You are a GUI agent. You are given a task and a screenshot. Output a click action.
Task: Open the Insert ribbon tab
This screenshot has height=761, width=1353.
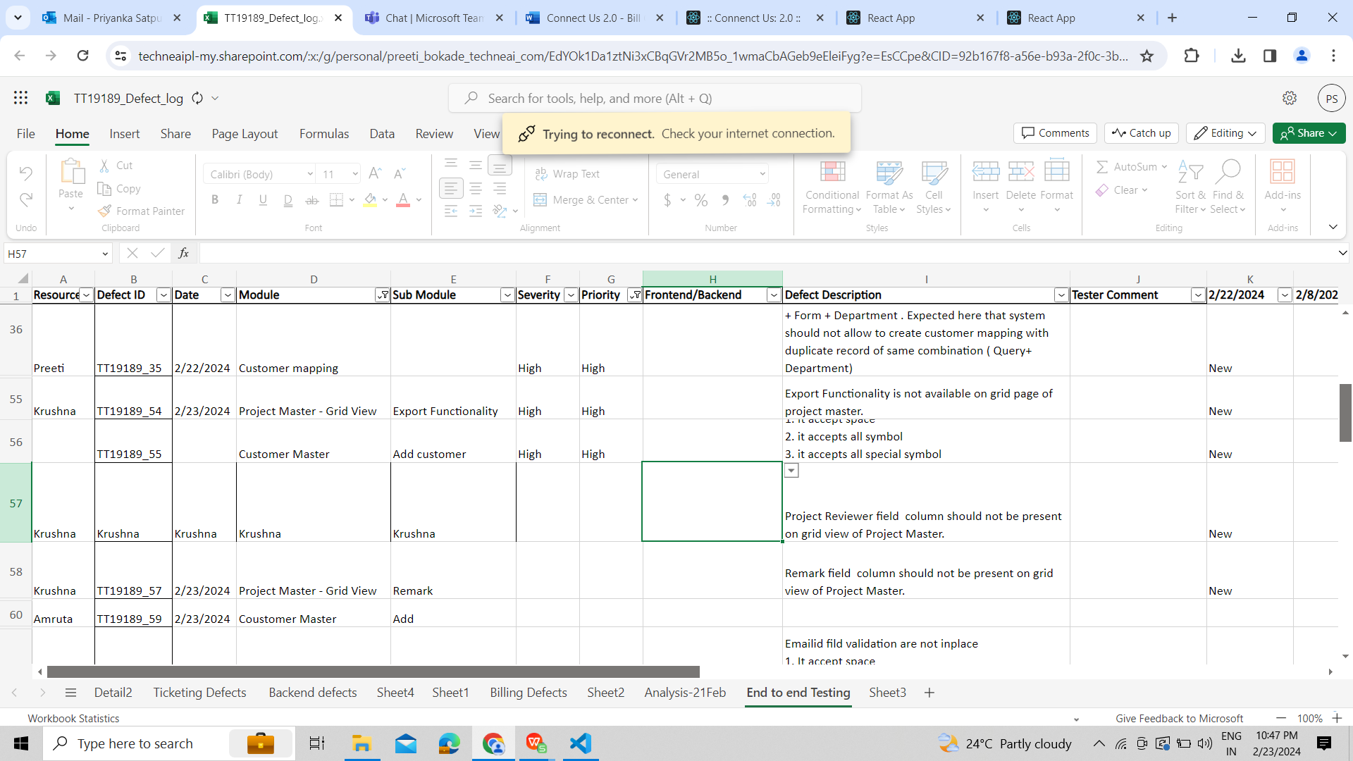click(124, 134)
